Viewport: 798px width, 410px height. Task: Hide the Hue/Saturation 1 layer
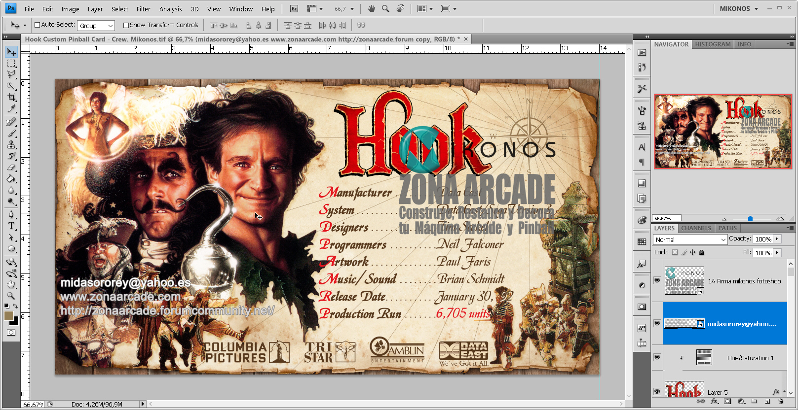[657, 357]
